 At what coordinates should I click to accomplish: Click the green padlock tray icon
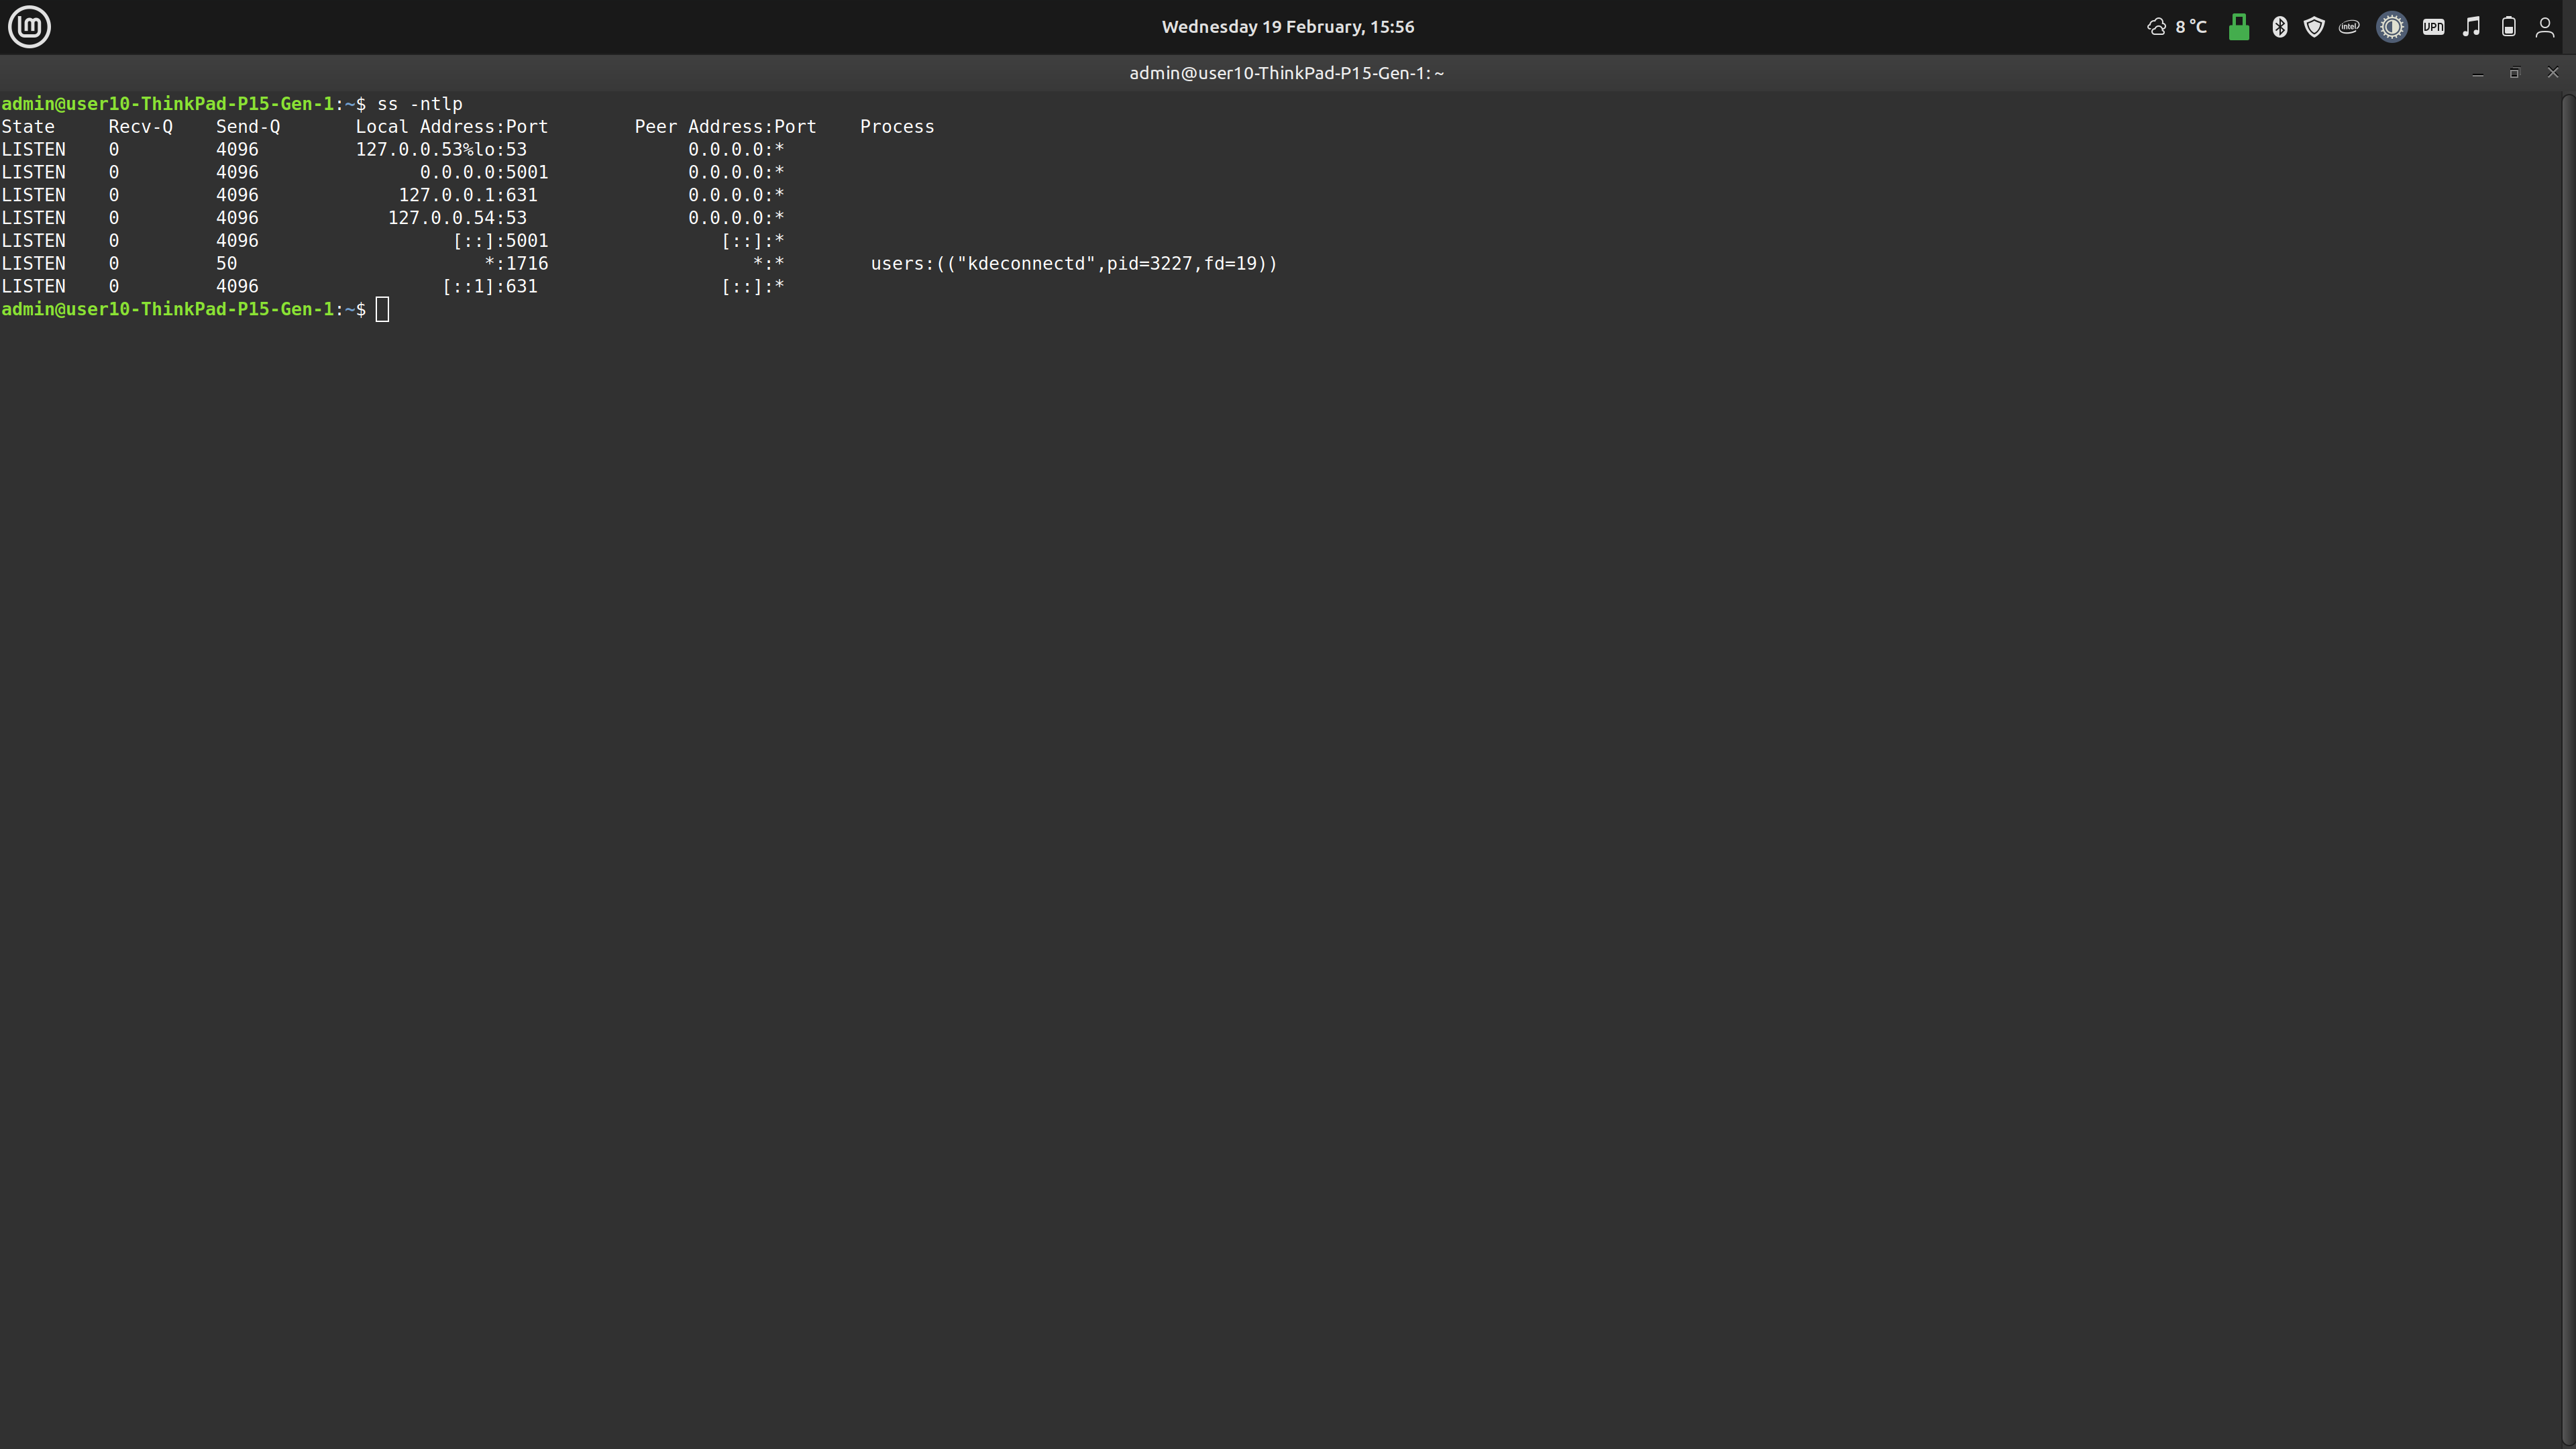[x=2239, y=27]
